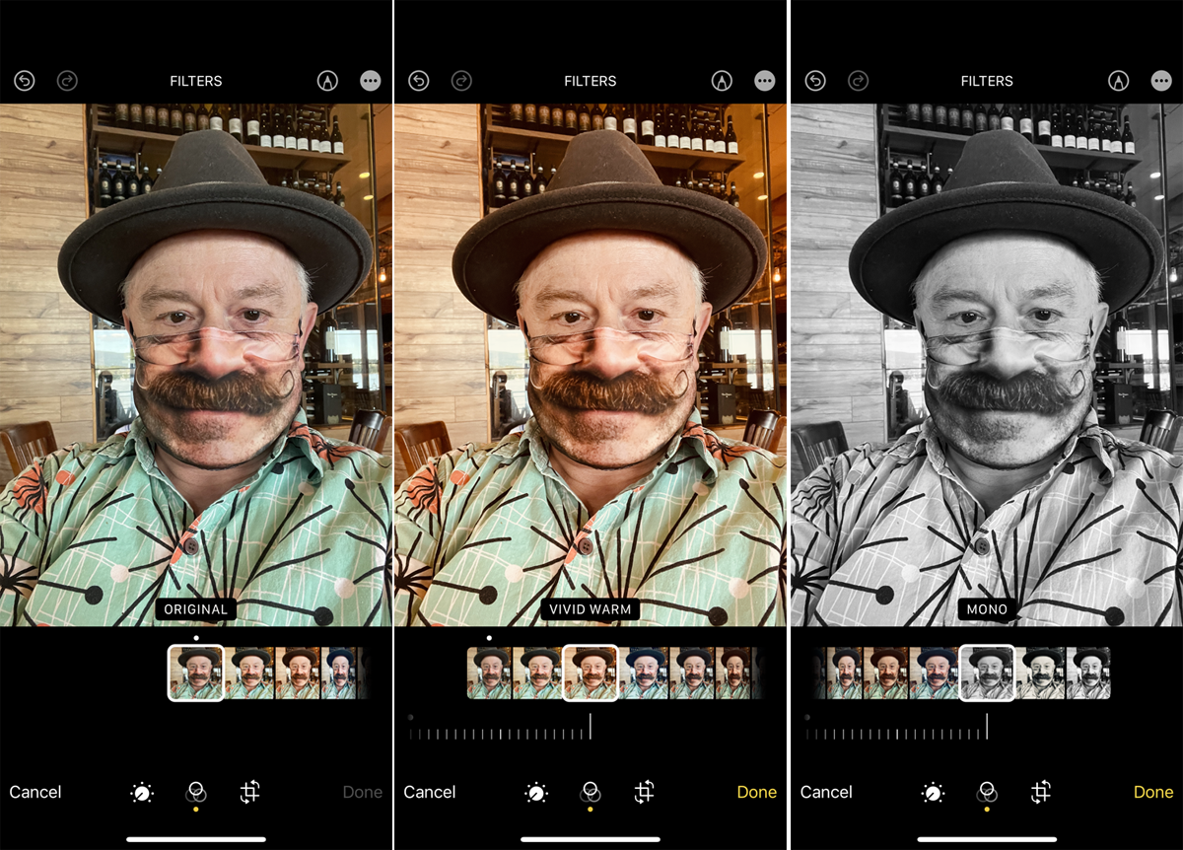Image resolution: width=1183 pixels, height=850 pixels.
Task: Open the More options ellipsis icon
Action: coord(370,81)
